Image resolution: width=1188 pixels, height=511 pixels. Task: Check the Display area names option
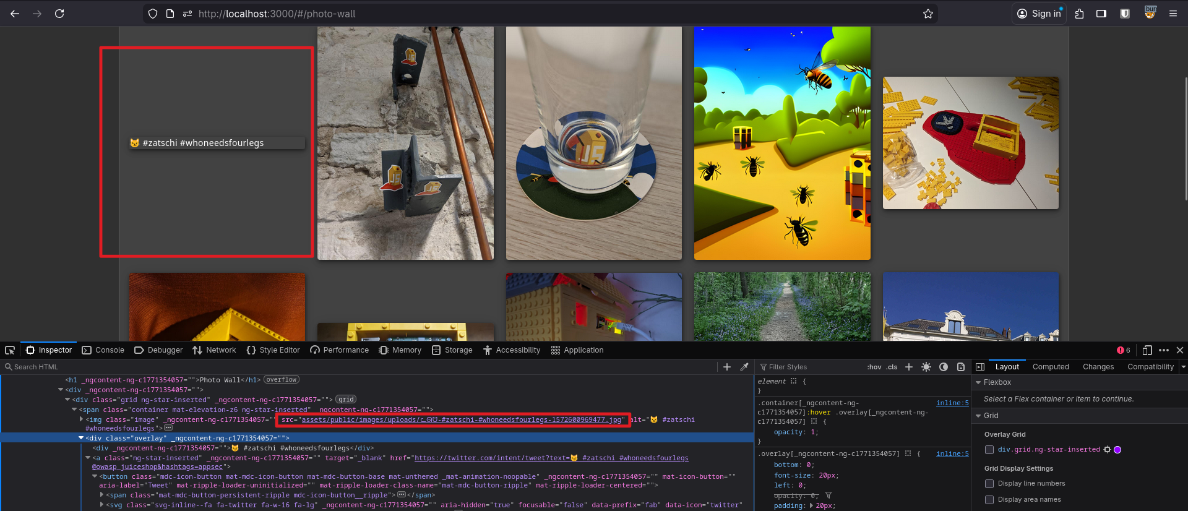989,500
